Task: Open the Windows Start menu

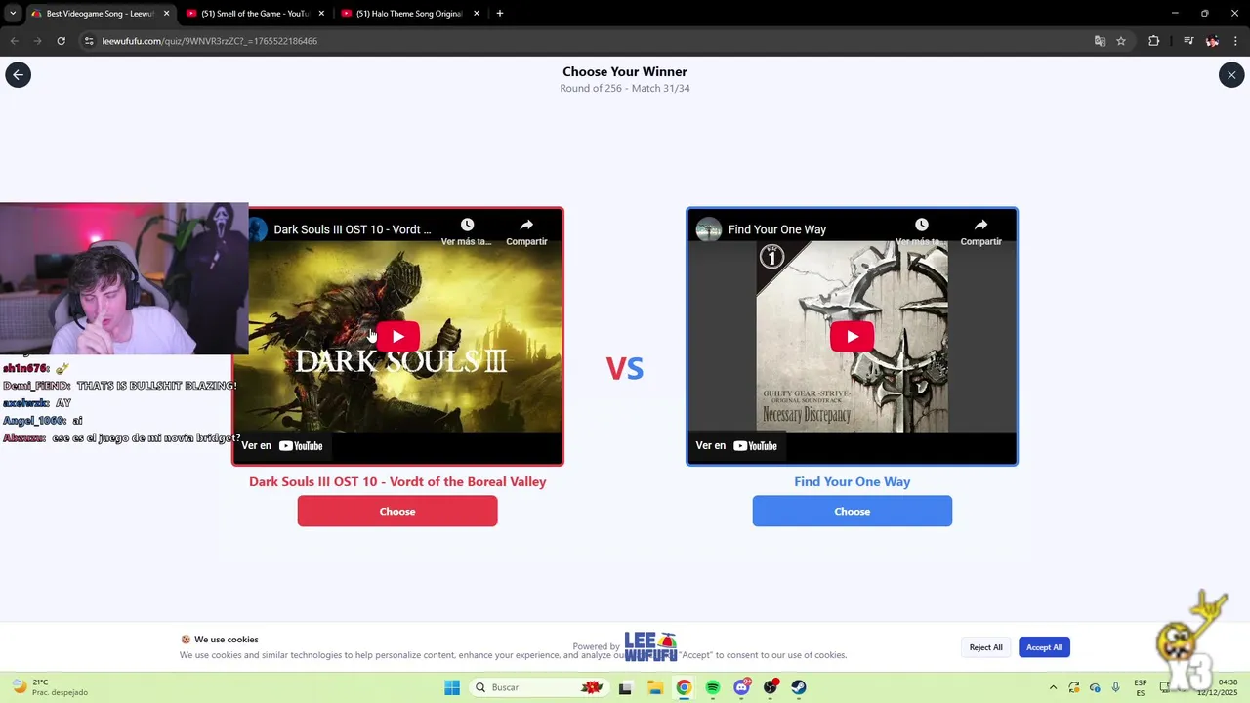Action: [452, 687]
